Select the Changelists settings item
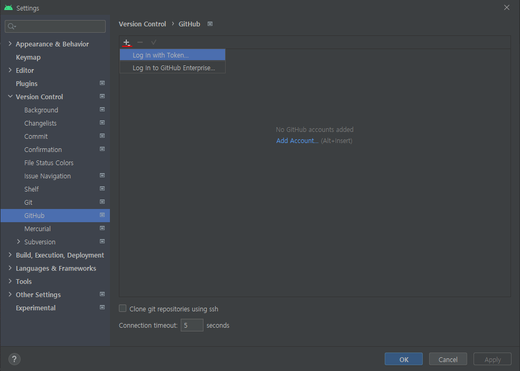 [41, 123]
